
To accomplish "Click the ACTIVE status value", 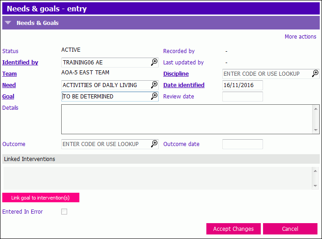I will click(x=71, y=50).
